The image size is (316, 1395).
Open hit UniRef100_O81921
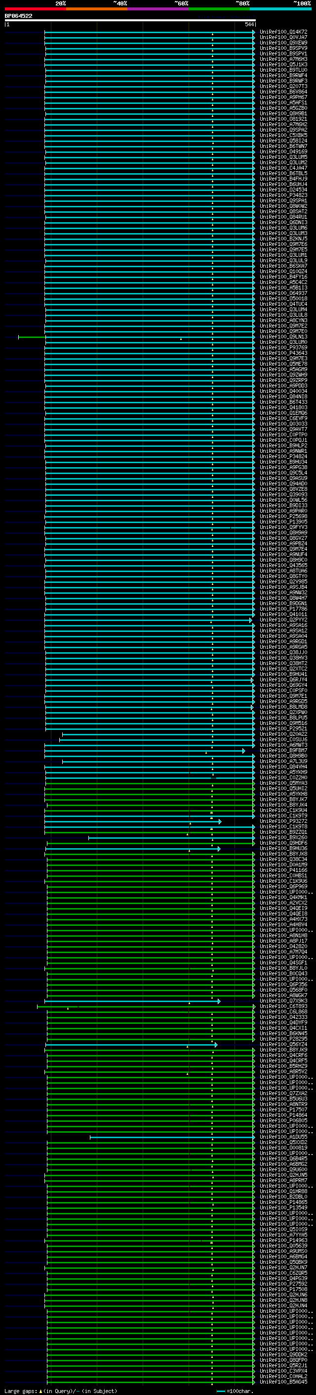pos(283,119)
